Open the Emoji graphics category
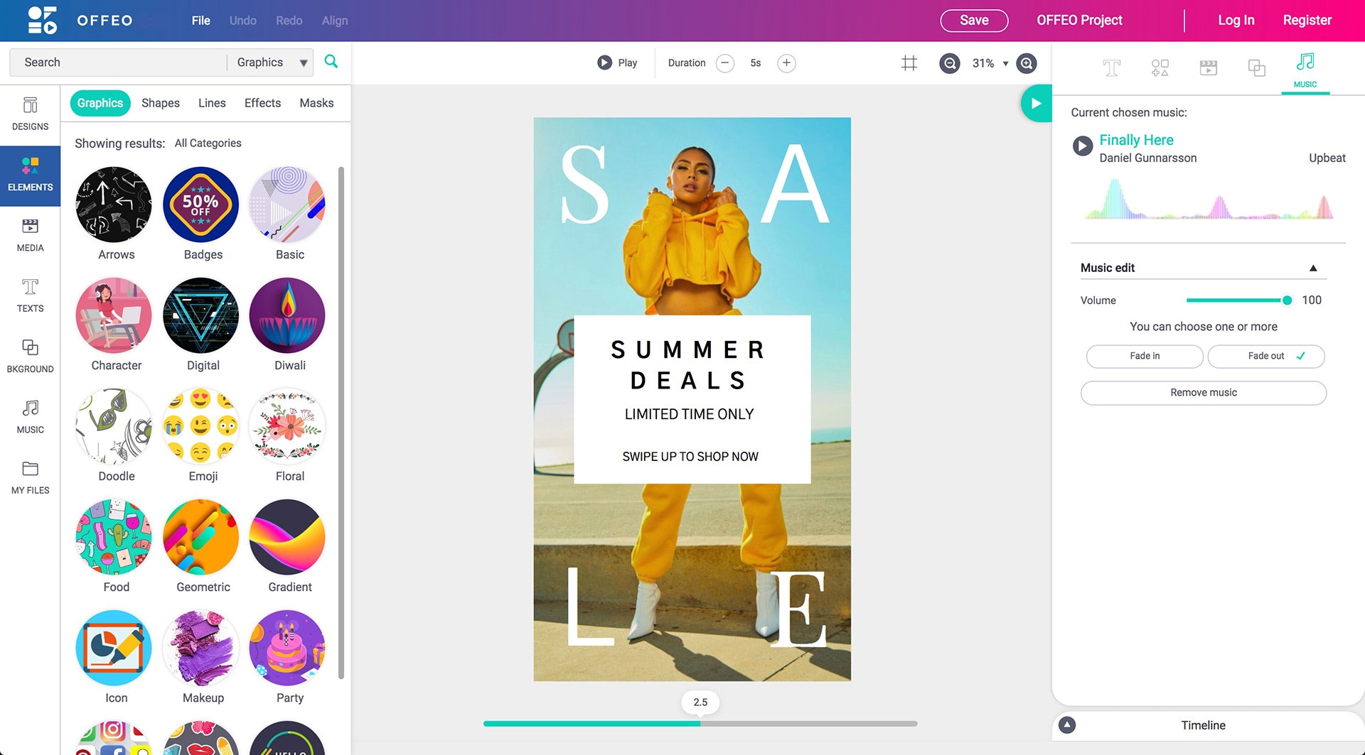The width and height of the screenshot is (1365, 755). (x=202, y=435)
